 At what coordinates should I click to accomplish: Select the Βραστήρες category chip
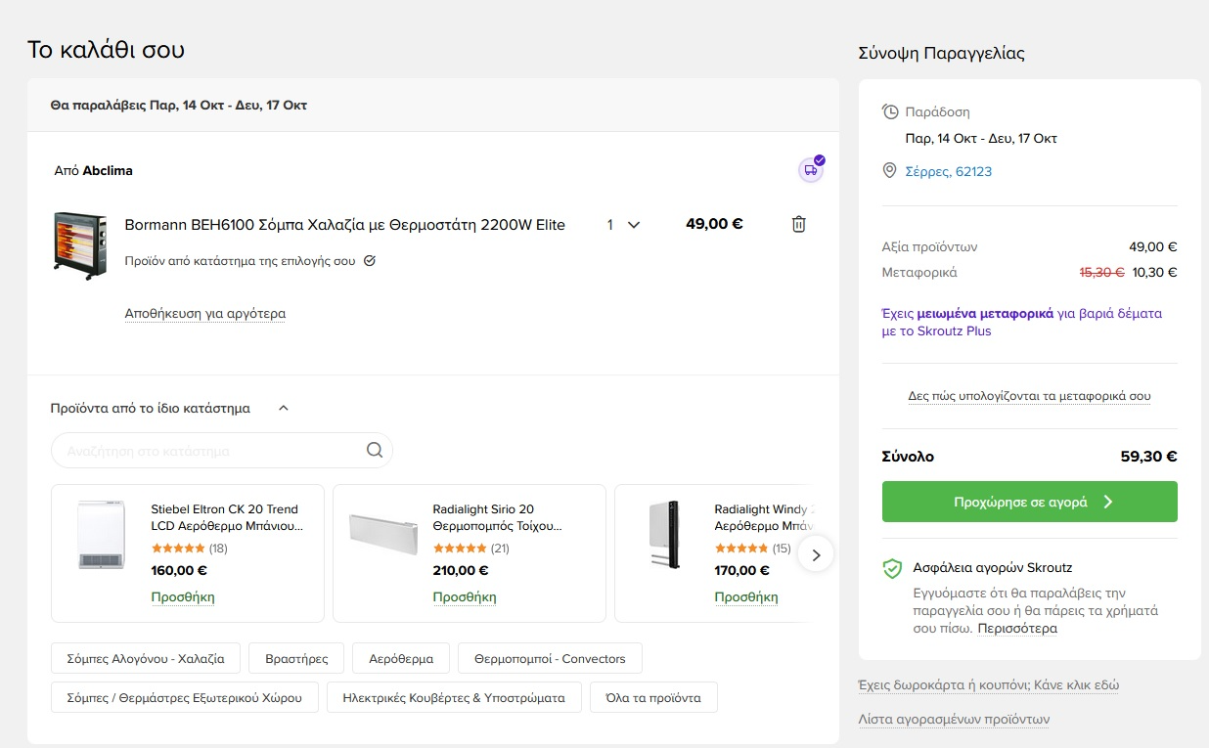click(x=296, y=658)
